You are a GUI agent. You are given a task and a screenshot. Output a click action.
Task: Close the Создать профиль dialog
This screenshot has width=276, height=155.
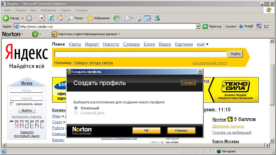(200, 72)
